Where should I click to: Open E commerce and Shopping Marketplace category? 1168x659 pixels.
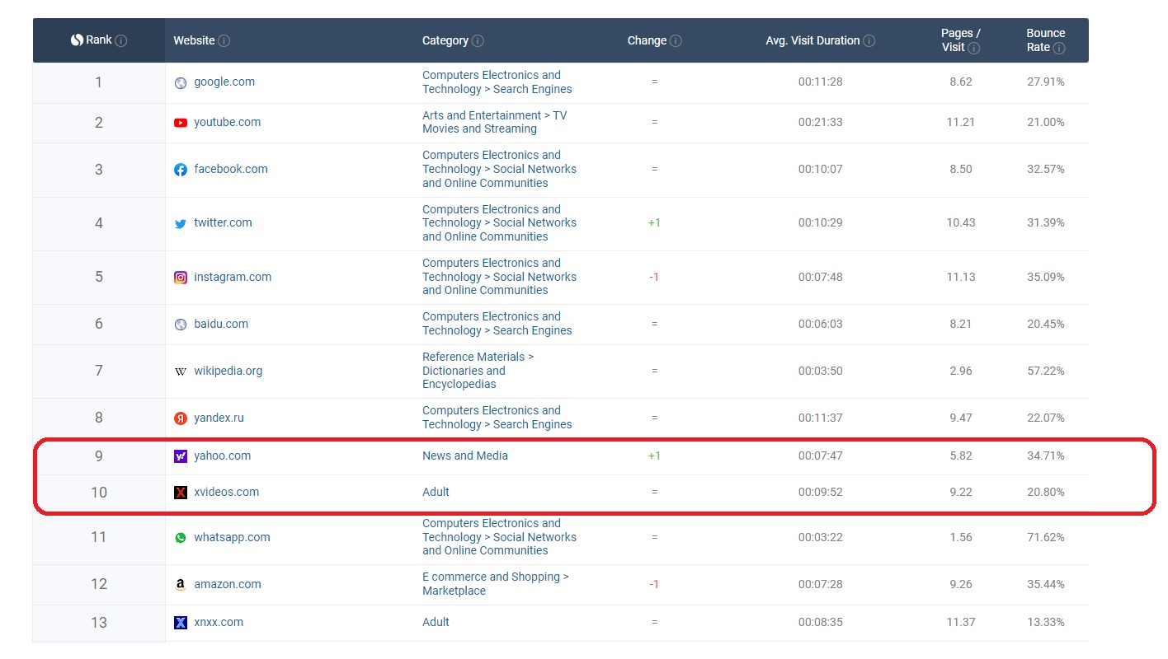point(496,585)
